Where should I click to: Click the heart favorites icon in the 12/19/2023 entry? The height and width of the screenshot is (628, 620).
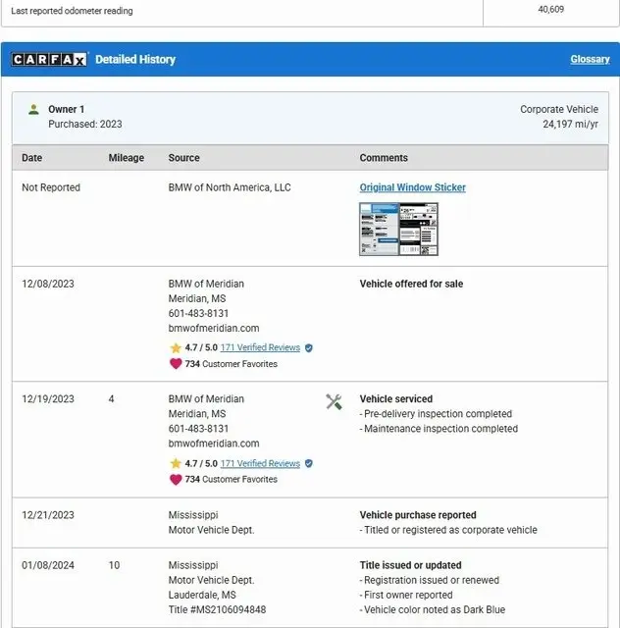(x=176, y=480)
